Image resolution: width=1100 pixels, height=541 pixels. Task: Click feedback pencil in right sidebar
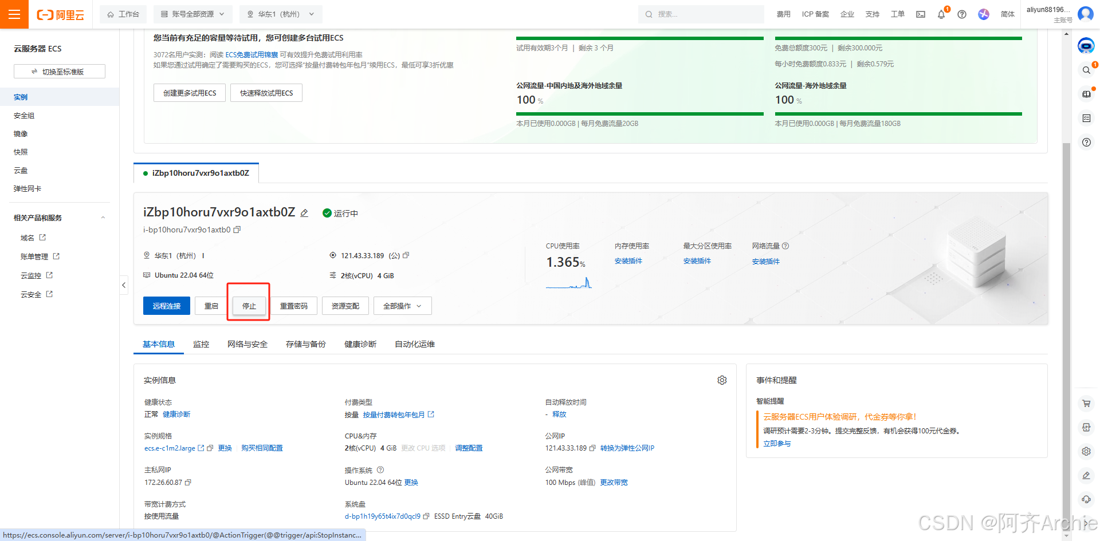[x=1086, y=476]
